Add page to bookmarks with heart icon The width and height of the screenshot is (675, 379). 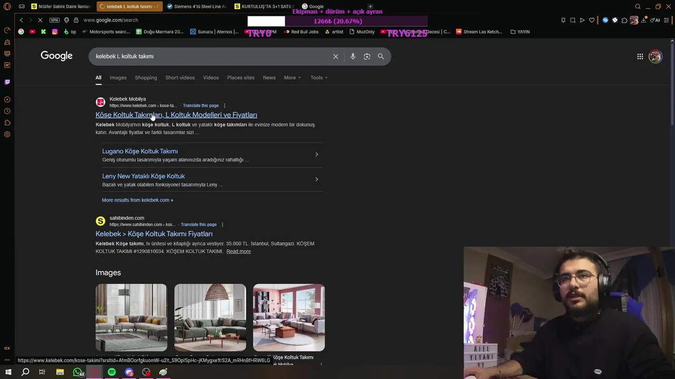(x=592, y=20)
